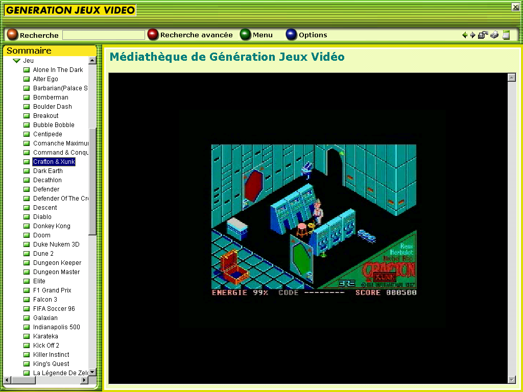The width and height of the screenshot is (523, 392).
Task: Click the media viewer scroll-down arrow
Action: pos(512,379)
